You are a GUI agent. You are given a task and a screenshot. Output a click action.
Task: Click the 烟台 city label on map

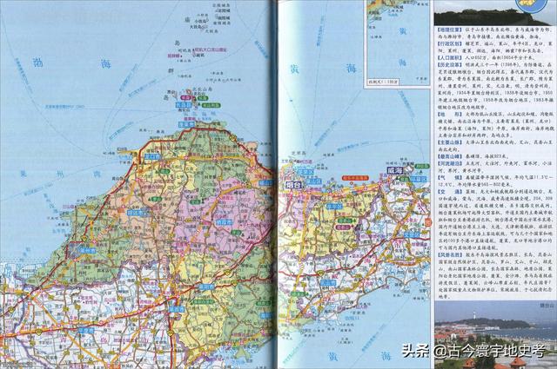[x=293, y=185]
